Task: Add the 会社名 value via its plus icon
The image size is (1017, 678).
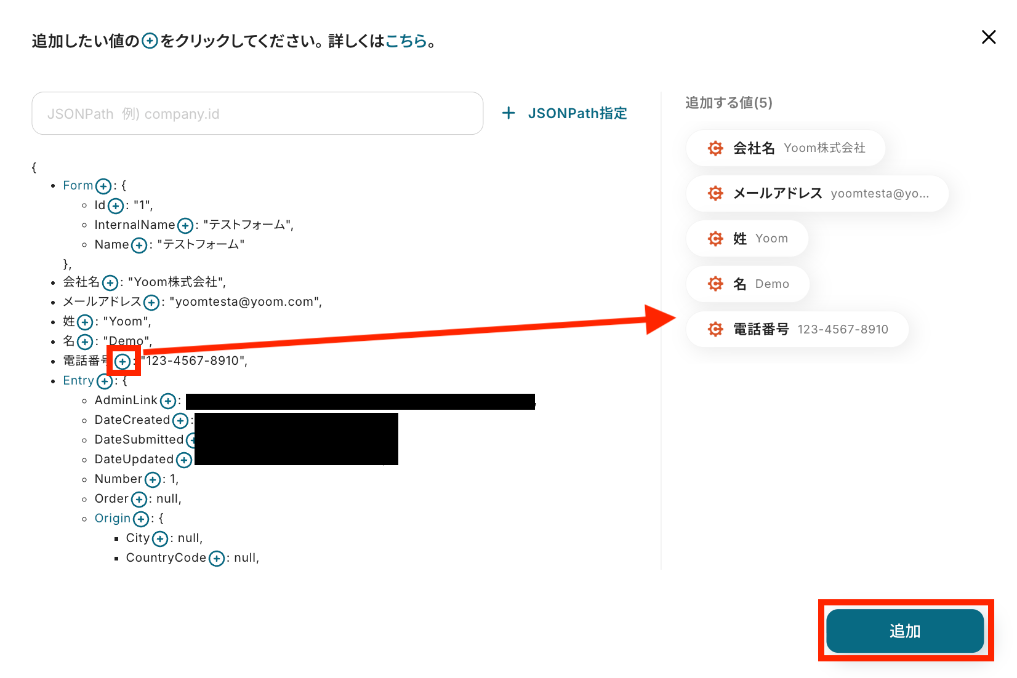Action: (x=110, y=282)
